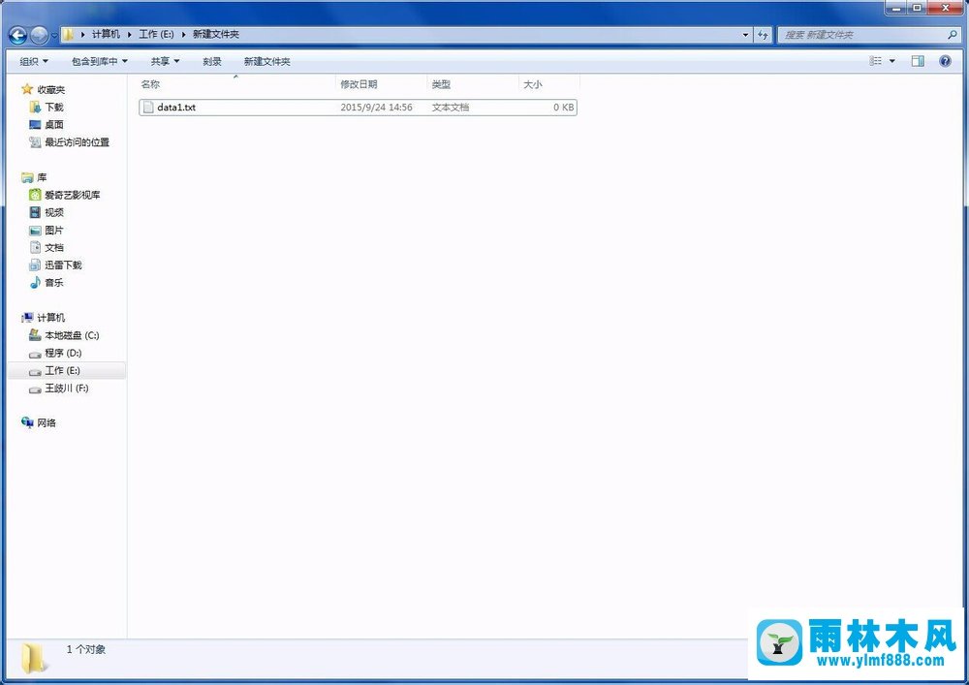Change view with the view icon
Image resolution: width=969 pixels, height=685 pixels.
[x=876, y=60]
